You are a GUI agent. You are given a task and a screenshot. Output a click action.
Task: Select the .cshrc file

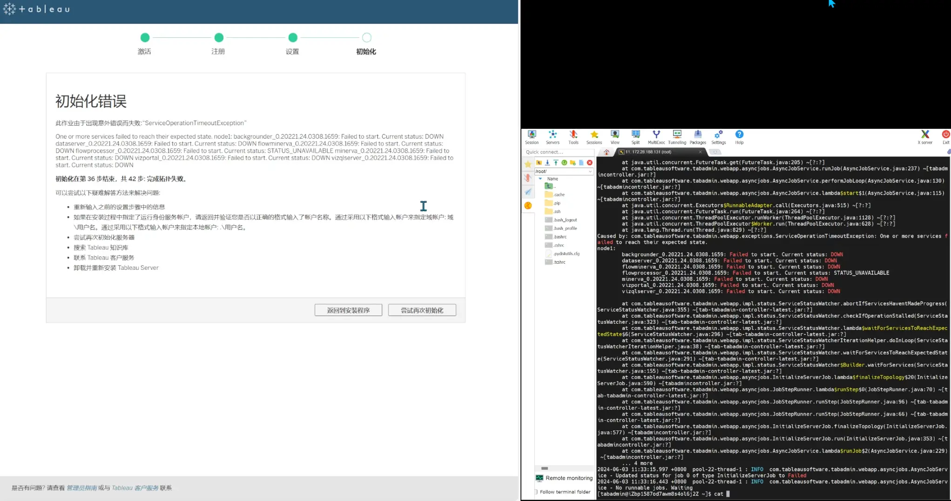(x=554, y=245)
